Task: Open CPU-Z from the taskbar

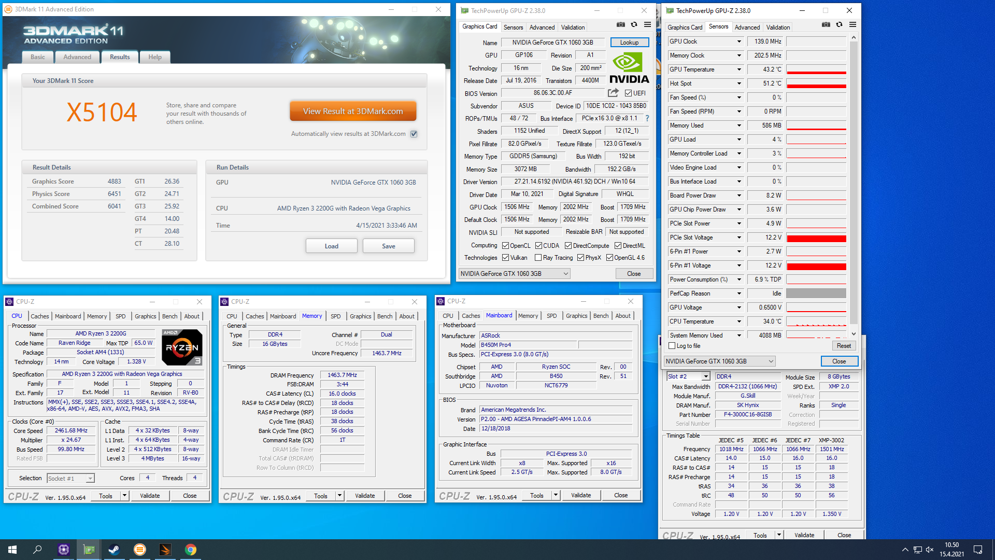Action: pos(64,550)
